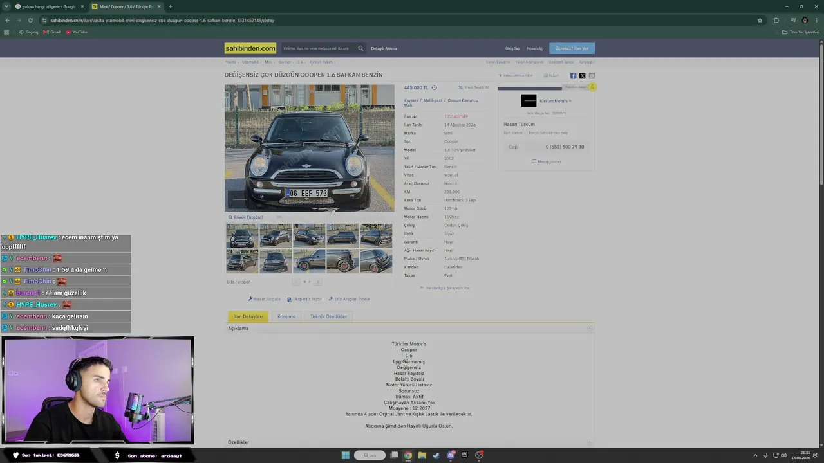The image size is (824, 463).
Task: Click Hasar Sorgula link
Action: (265, 299)
